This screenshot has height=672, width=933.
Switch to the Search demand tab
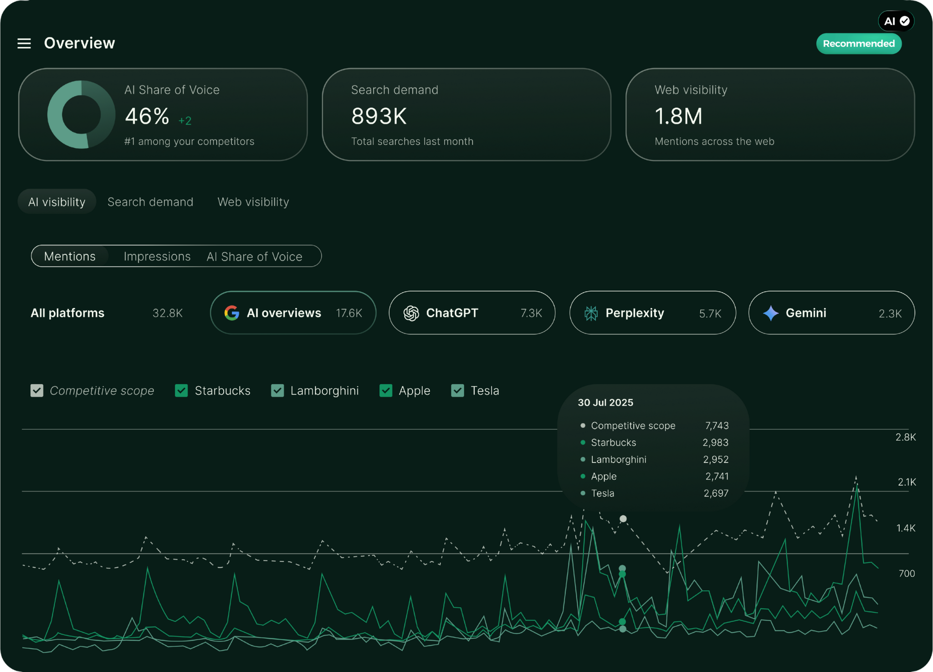[x=150, y=201]
